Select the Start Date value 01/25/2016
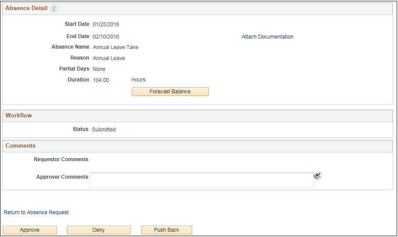The image size is (398, 237). pyautogui.click(x=106, y=25)
